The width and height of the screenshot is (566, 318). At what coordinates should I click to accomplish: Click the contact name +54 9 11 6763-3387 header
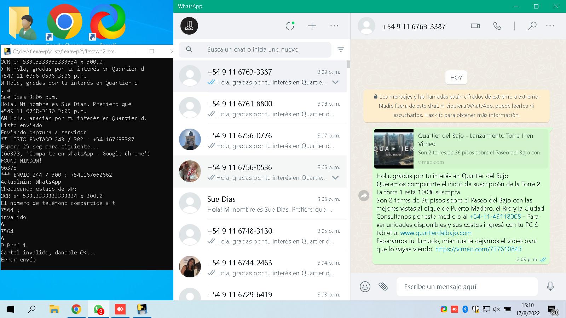click(x=414, y=26)
